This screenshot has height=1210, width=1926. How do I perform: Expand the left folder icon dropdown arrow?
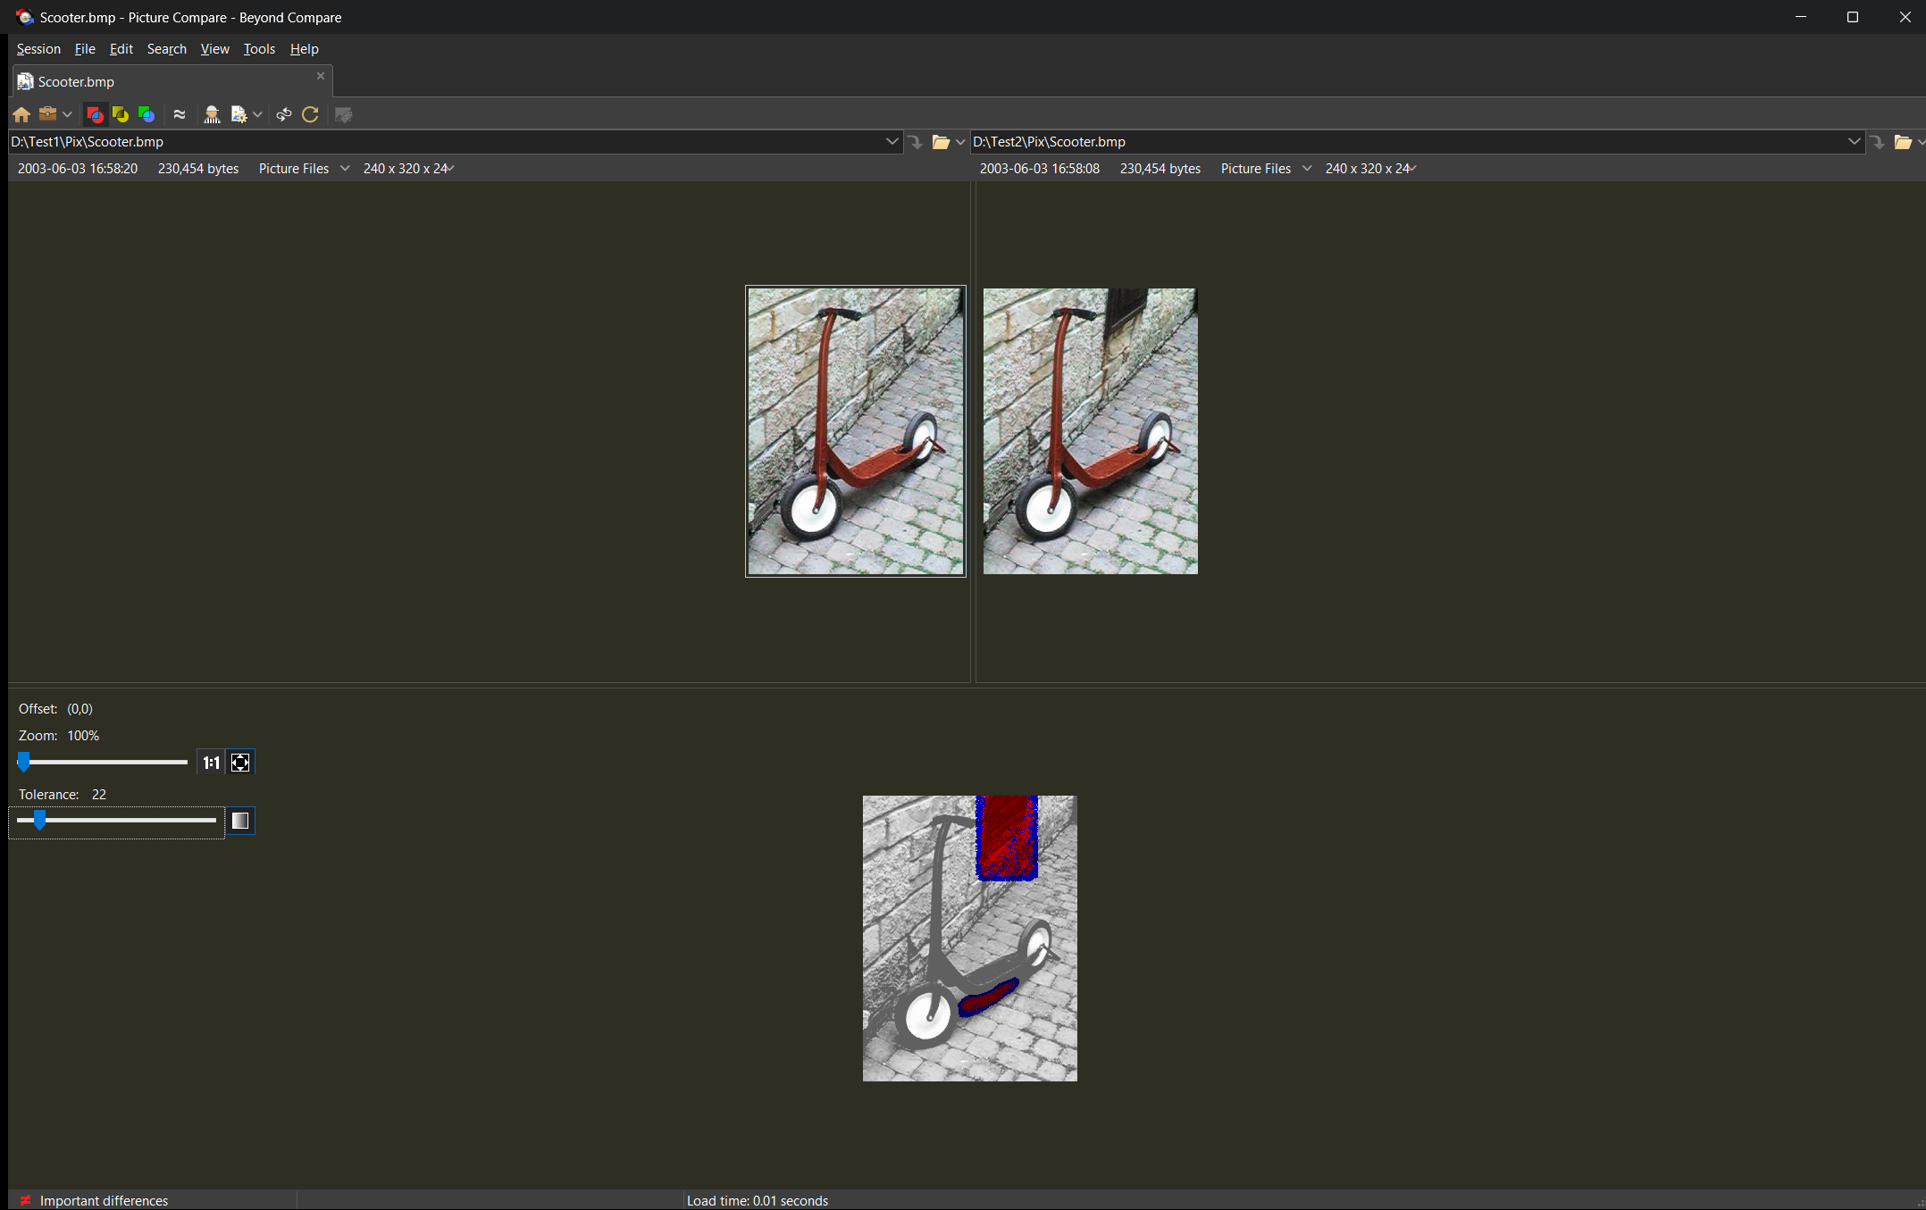960,142
